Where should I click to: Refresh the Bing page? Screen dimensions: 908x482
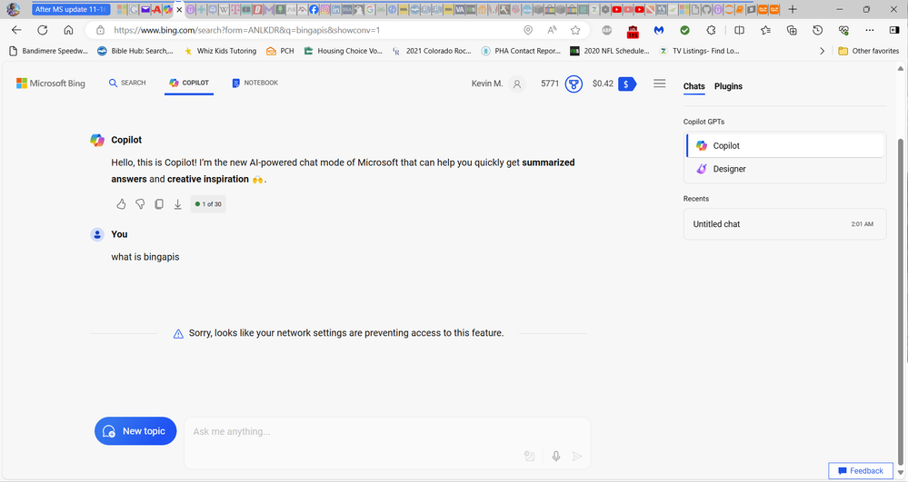(43, 30)
